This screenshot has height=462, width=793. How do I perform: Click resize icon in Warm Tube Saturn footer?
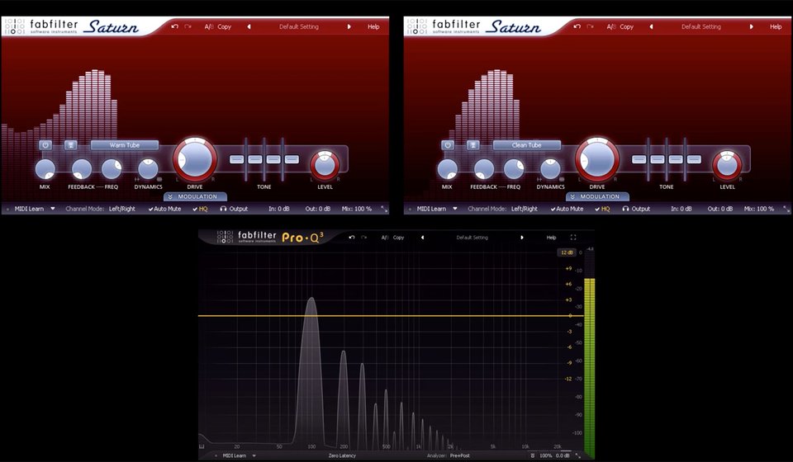click(x=384, y=209)
